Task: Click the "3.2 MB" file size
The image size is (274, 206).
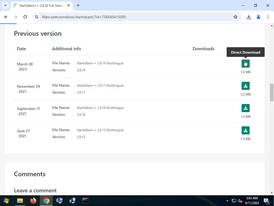Action: coord(246,94)
